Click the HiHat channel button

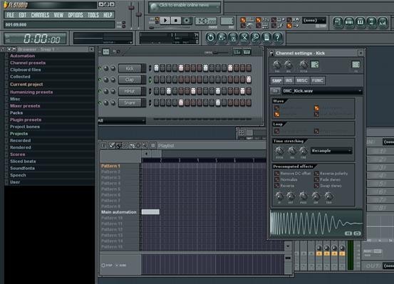[130, 91]
